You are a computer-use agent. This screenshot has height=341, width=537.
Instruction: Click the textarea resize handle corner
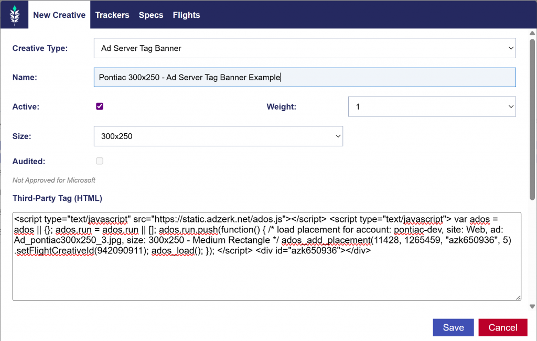click(518, 297)
